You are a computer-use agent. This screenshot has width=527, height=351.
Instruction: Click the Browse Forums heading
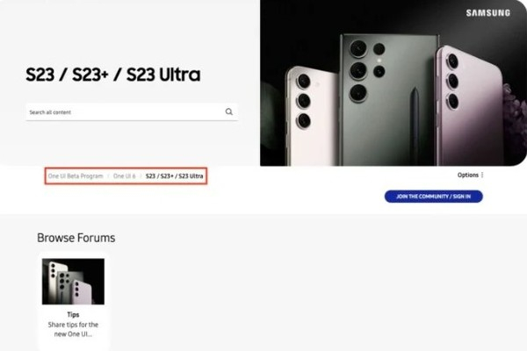(x=76, y=238)
